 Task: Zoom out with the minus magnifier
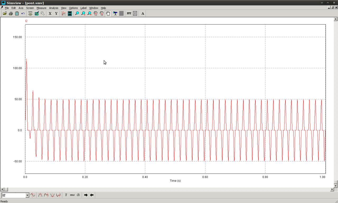[x=90, y=13]
